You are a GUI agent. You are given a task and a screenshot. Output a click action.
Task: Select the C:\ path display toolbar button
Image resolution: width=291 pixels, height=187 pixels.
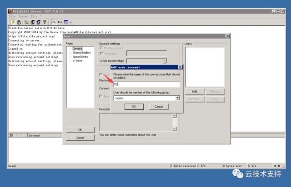[60, 22]
